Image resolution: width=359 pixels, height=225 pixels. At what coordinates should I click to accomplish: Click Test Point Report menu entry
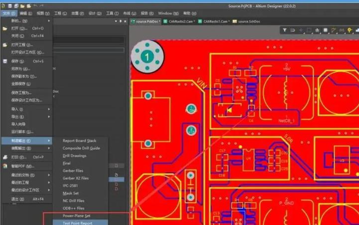(77, 223)
